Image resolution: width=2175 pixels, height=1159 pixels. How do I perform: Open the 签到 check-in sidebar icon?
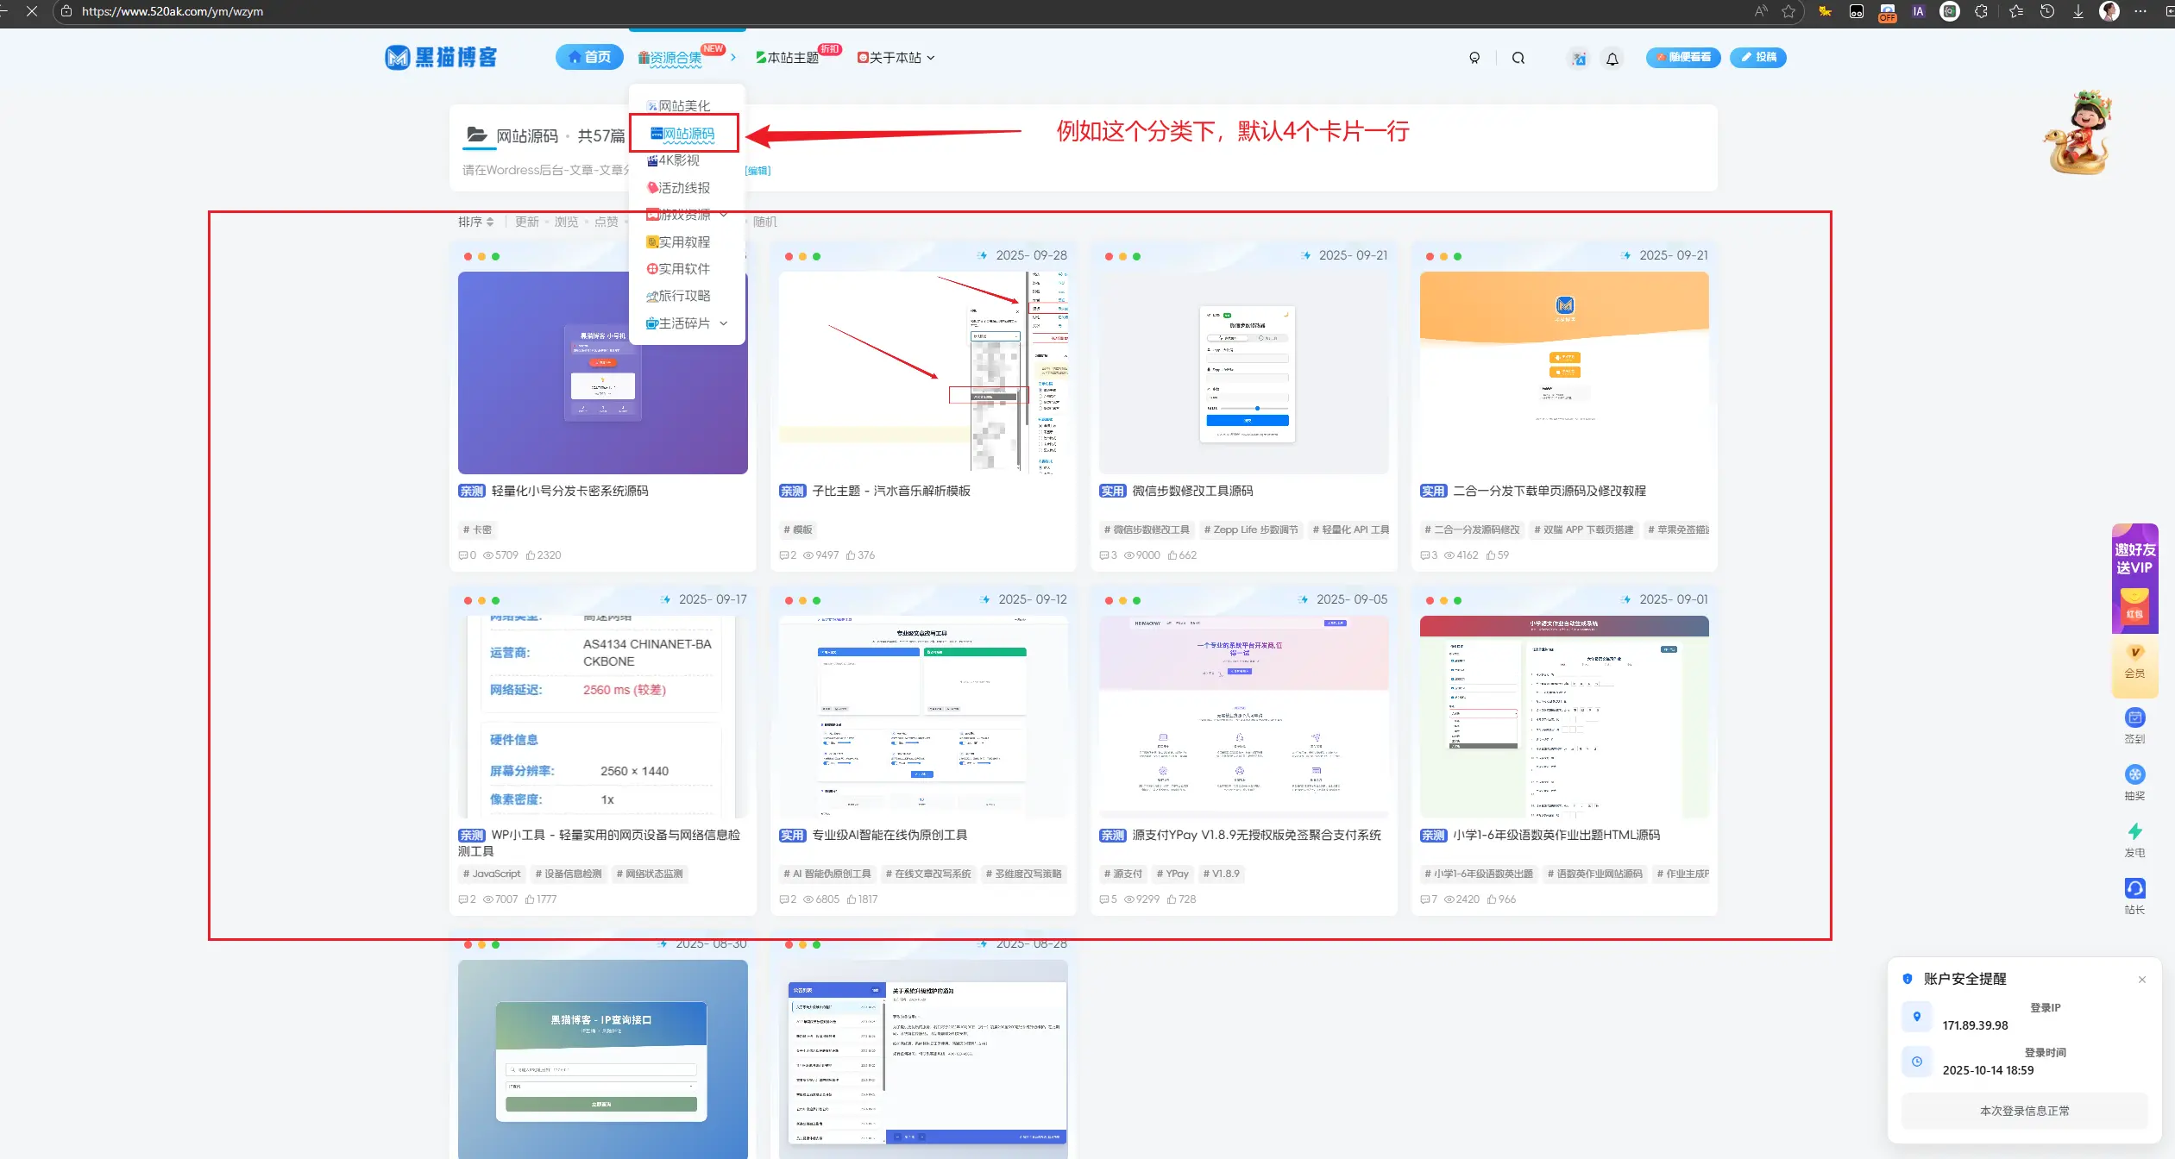[x=2134, y=717]
